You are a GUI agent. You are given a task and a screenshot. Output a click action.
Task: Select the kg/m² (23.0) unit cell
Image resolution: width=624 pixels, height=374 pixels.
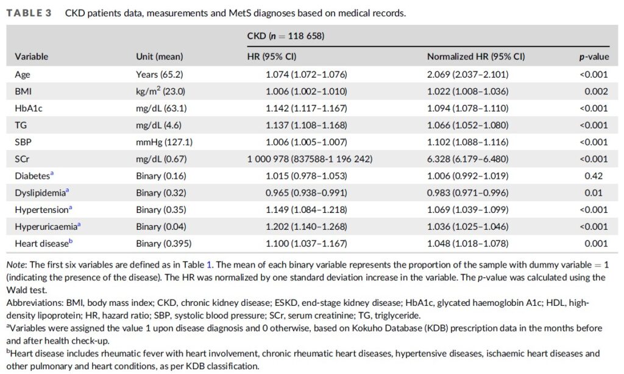[x=160, y=91]
